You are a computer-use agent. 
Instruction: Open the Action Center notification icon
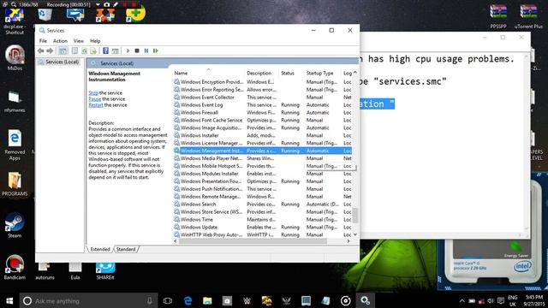501,301
